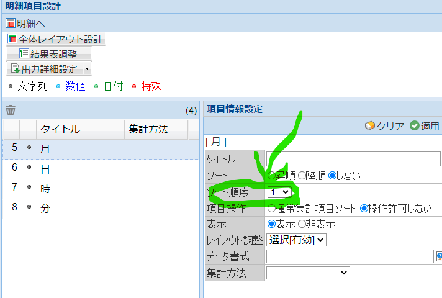Open the ソート順序 dropdown
Viewport: 442px width, 298px height.
(279, 192)
